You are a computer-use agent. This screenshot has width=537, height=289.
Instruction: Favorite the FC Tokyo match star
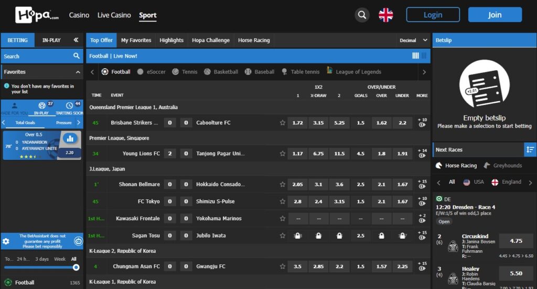point(282,201)
